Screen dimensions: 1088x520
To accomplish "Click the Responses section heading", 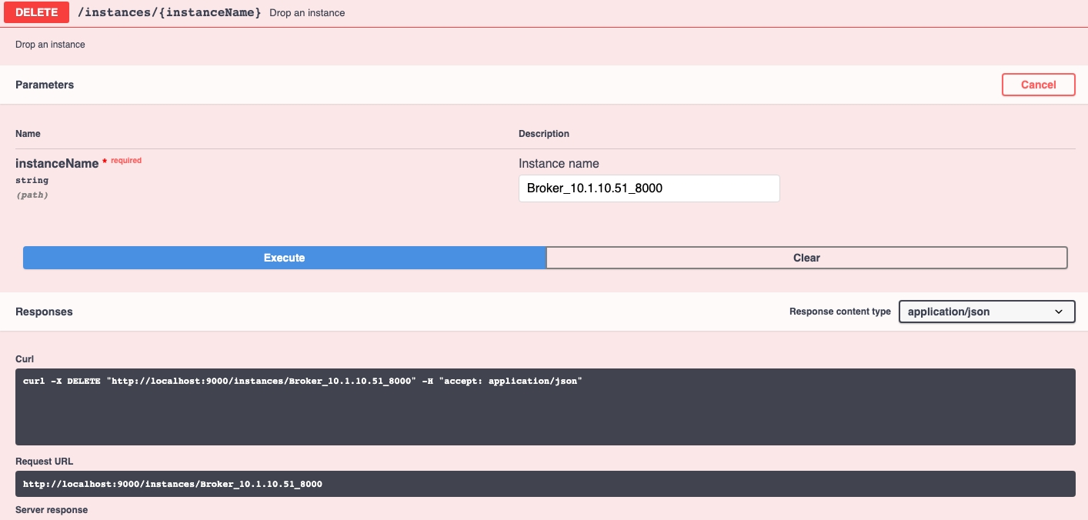I will tap(44, 312).
